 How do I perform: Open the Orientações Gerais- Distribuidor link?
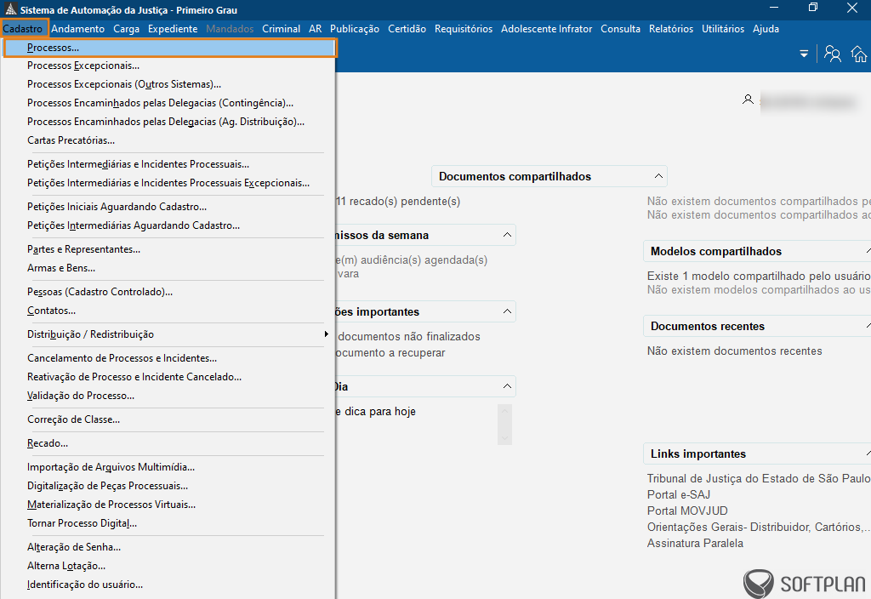[759, 527]
